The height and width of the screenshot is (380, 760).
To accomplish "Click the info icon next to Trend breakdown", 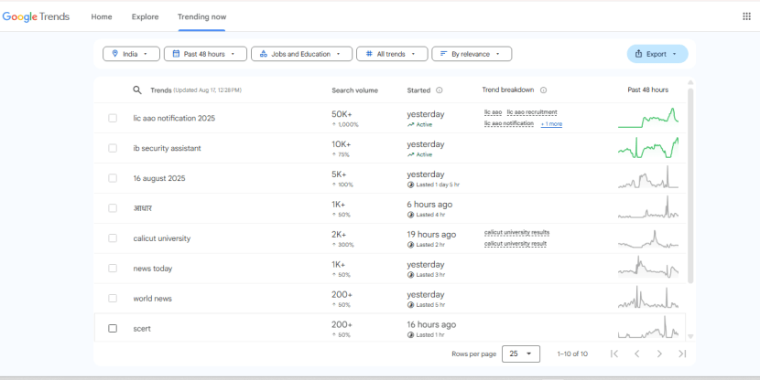I will [x=543, y=90].
